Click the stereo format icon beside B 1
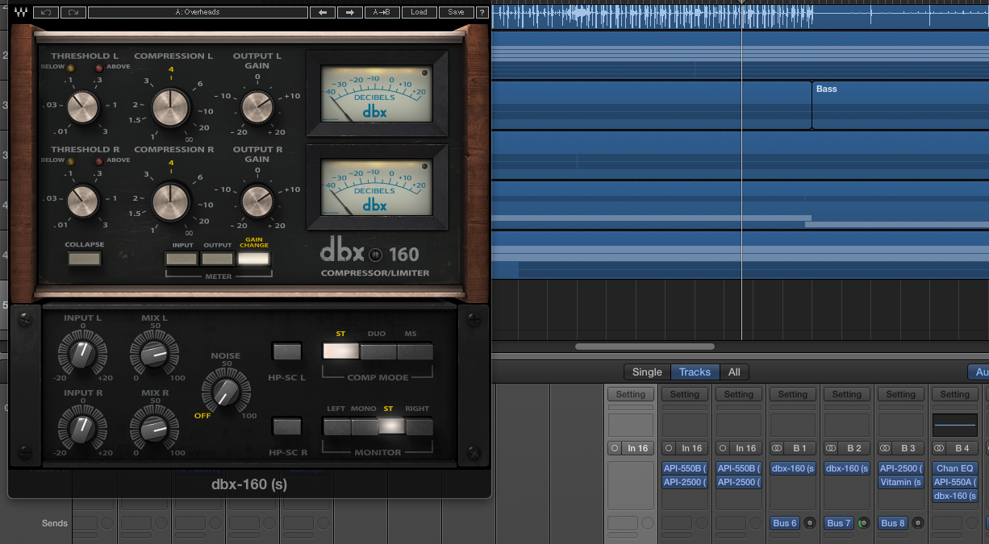 [777, 448]
